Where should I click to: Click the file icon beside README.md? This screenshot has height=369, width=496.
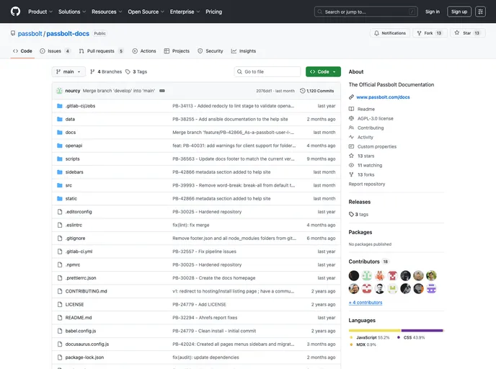[60, 317]
